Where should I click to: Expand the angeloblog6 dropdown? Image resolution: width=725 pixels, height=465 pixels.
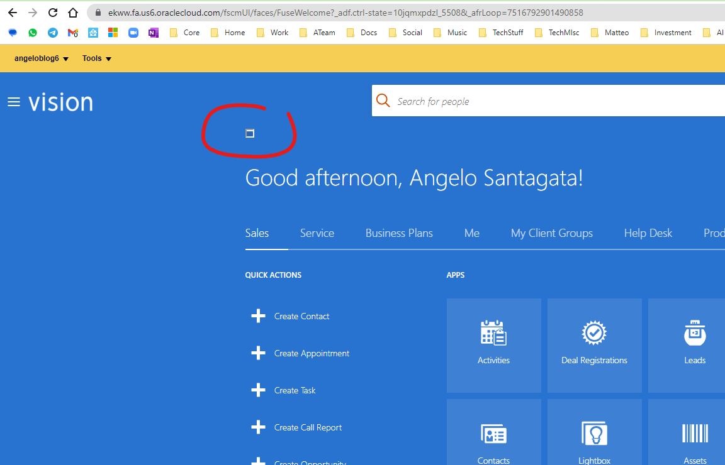(42, 58)
